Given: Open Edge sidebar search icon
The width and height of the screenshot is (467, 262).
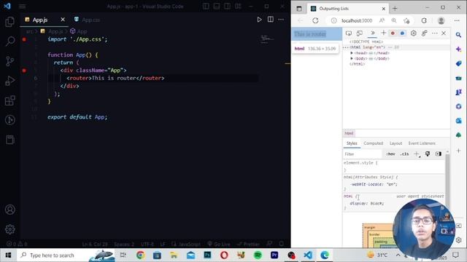Looking at the screenshot, I should [x=459, y=35].
